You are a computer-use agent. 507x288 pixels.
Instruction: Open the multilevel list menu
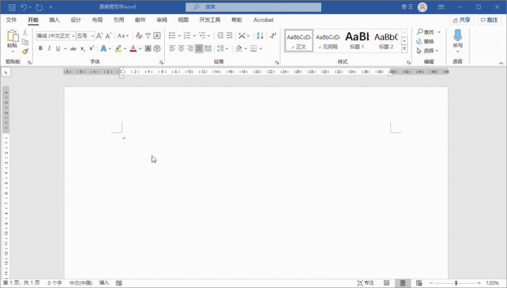click(204, 36)
